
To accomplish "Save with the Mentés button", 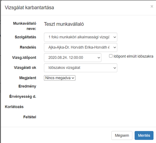I will point(144,135).
